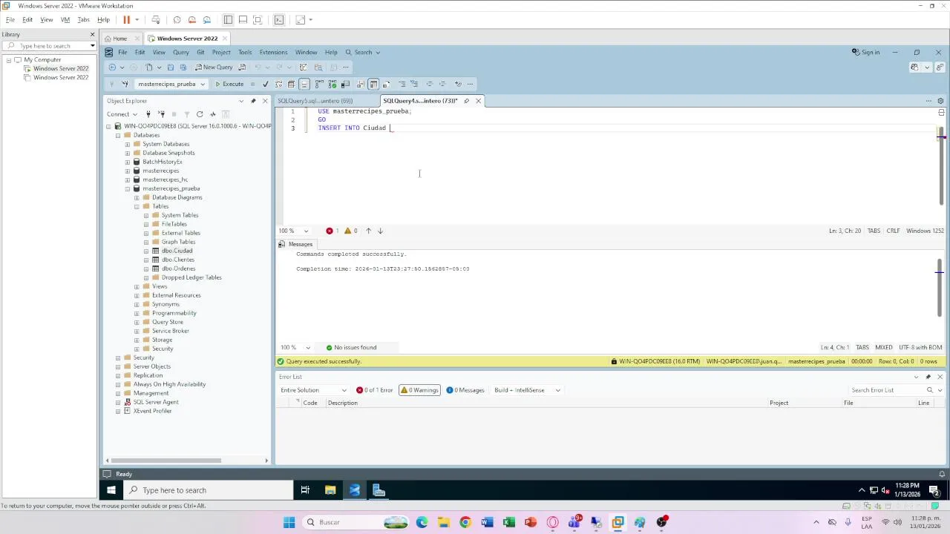Click the Decrease Indent icon
950x534 pixels.
click(429, 84)
